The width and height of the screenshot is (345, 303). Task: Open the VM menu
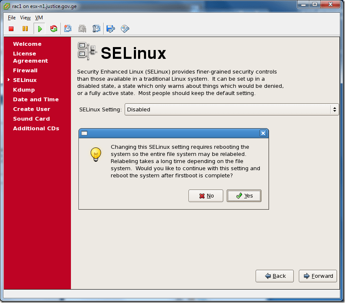point(39,18)
